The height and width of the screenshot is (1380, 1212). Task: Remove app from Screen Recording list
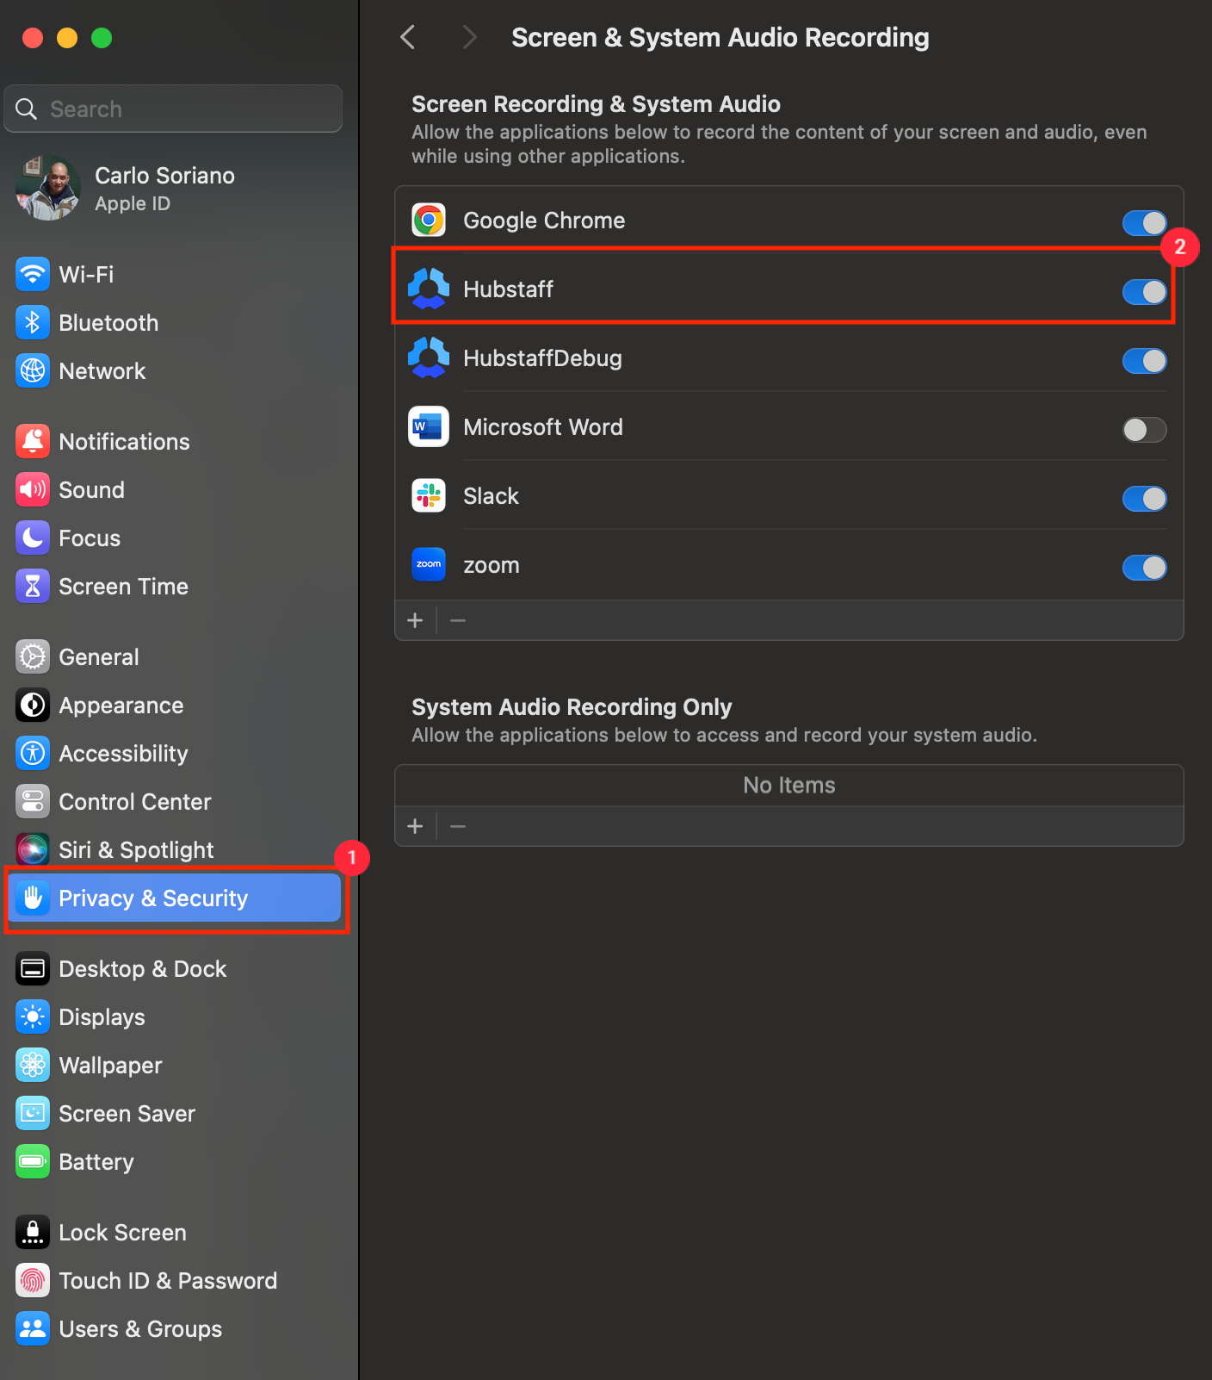[x=458, y=620]
